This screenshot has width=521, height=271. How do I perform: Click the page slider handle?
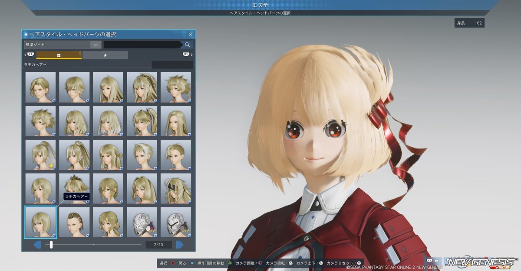coord(51,245)
